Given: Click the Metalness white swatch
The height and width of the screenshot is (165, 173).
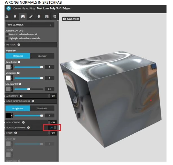Looking at the screenshot, I should coord(8,78).
